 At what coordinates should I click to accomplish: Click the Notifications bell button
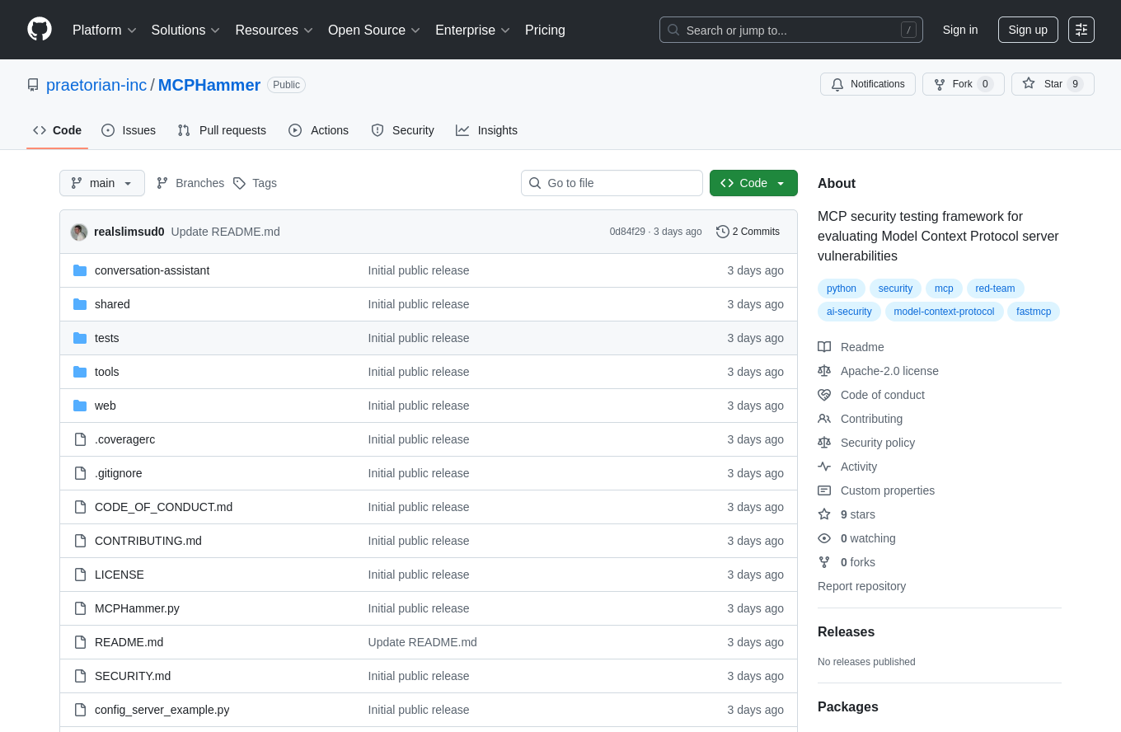[867, 84]
